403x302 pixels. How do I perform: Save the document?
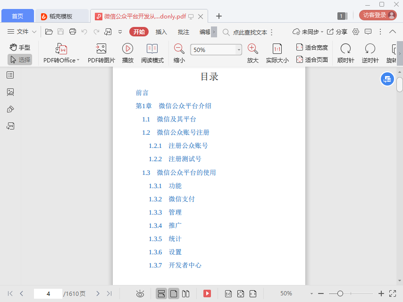click(61, 32)
